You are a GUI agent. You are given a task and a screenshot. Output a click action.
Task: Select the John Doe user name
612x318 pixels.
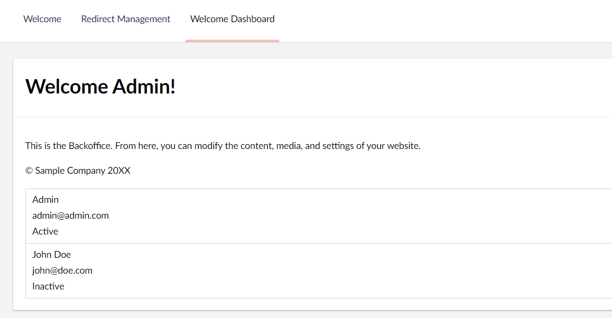tap(51, 255)
